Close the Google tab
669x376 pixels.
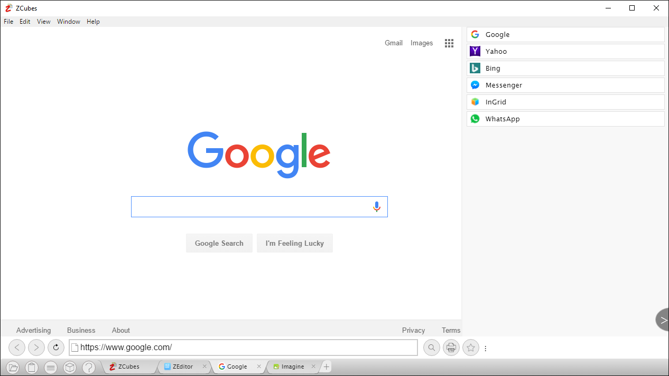[x=259, y=367]
